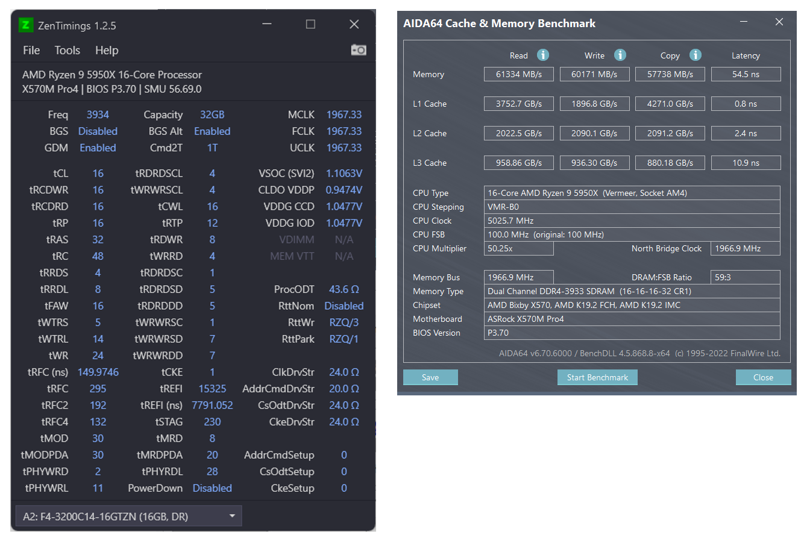804x534 pixels.
Task: Click the tSTAG value 230
Action: point(212,422)
